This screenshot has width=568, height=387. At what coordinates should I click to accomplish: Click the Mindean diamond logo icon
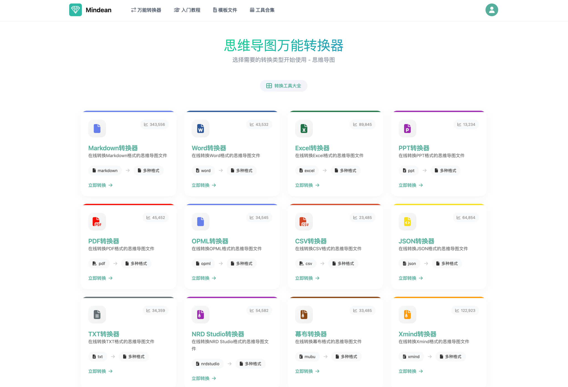(75, 10)
